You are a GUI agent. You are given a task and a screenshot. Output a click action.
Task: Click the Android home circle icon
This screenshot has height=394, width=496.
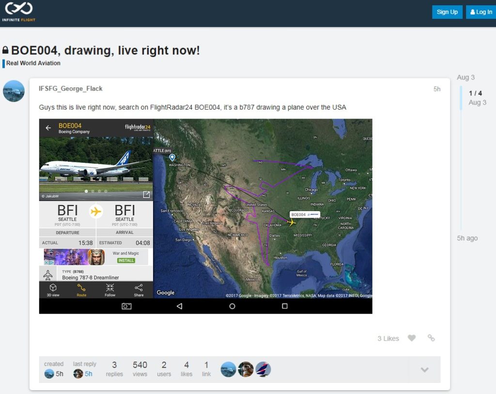(x=232, y=306)
